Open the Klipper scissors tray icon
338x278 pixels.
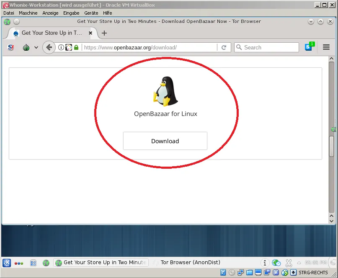click(x=289, y=263)
